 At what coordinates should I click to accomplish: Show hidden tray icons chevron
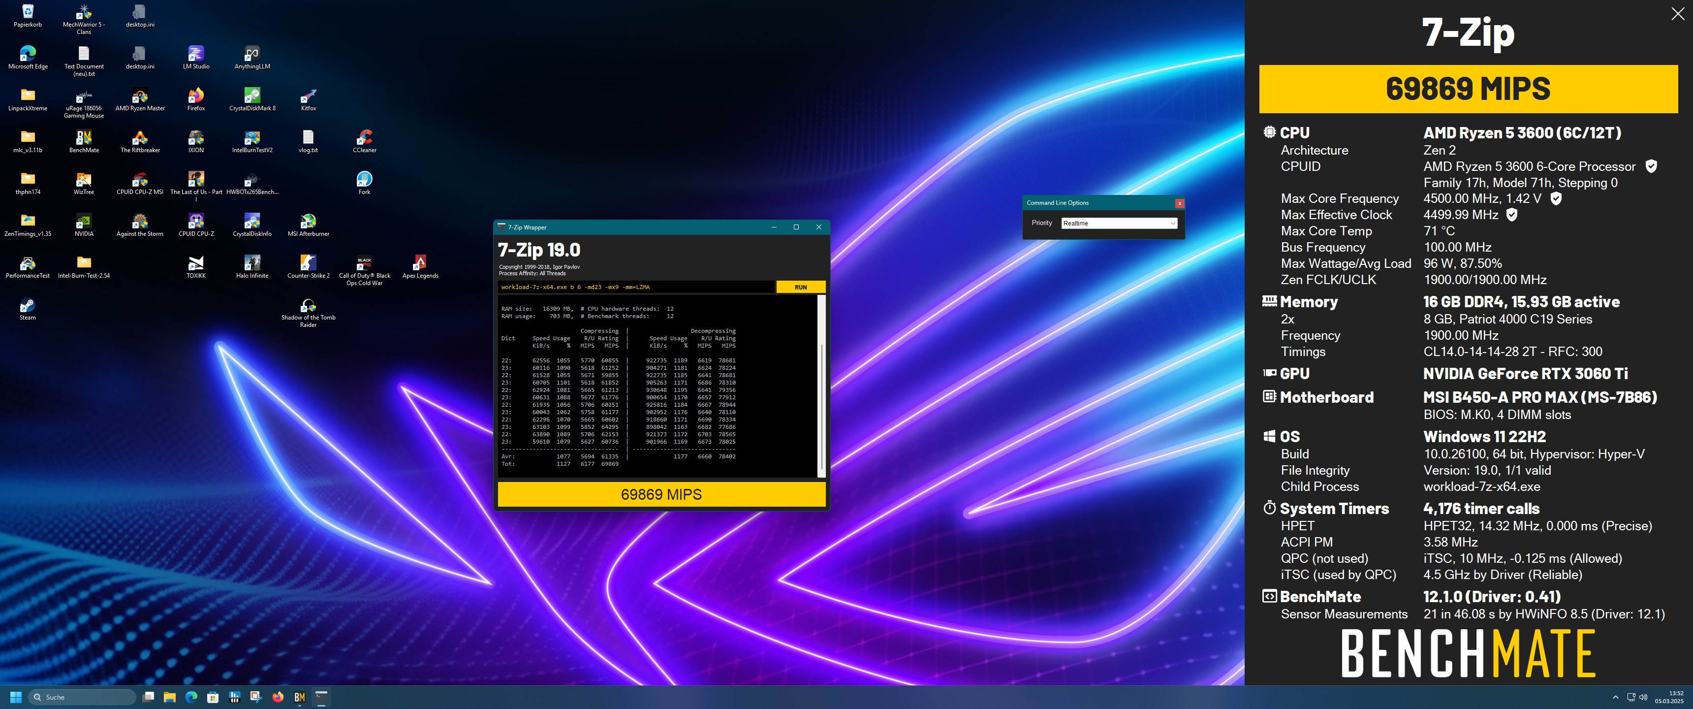tap(1615, 697)
